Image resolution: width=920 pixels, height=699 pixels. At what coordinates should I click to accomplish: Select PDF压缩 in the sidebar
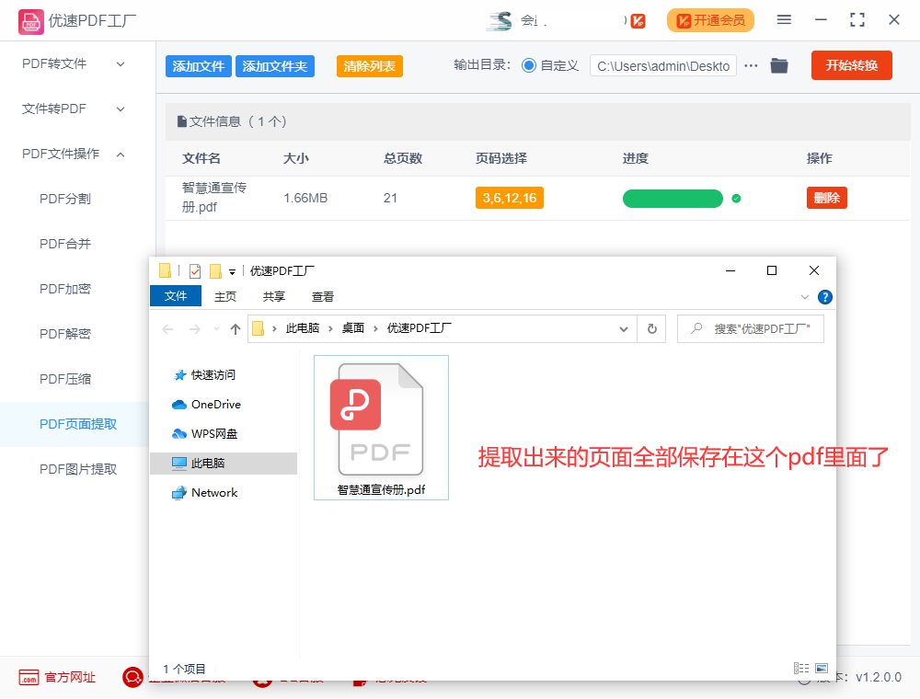(65, 380)
